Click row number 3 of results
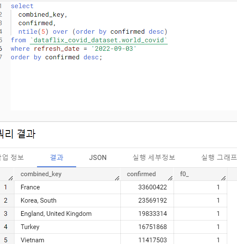The height and width of the screenshot is (244, 237). click(x=6, y=214)
